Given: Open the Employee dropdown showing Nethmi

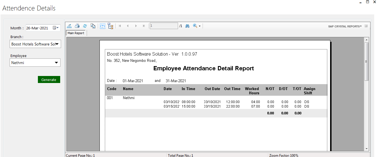Looking at the screenshot, I should click(x=57, y=63).
